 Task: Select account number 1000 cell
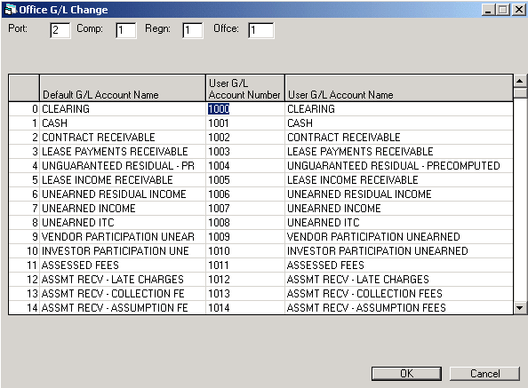coord(245,109)
